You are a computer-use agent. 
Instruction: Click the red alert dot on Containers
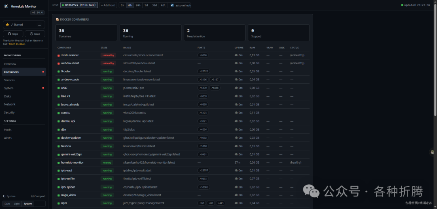[43, 72]
